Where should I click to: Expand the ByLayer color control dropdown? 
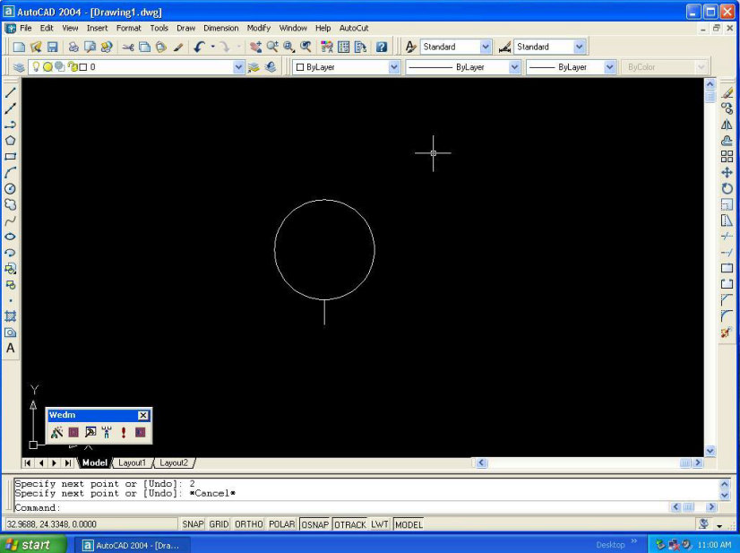click(394, 67)
